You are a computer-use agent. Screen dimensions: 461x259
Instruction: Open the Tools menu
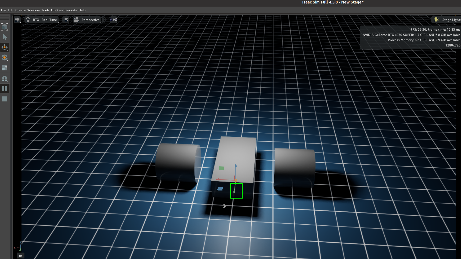45,10
